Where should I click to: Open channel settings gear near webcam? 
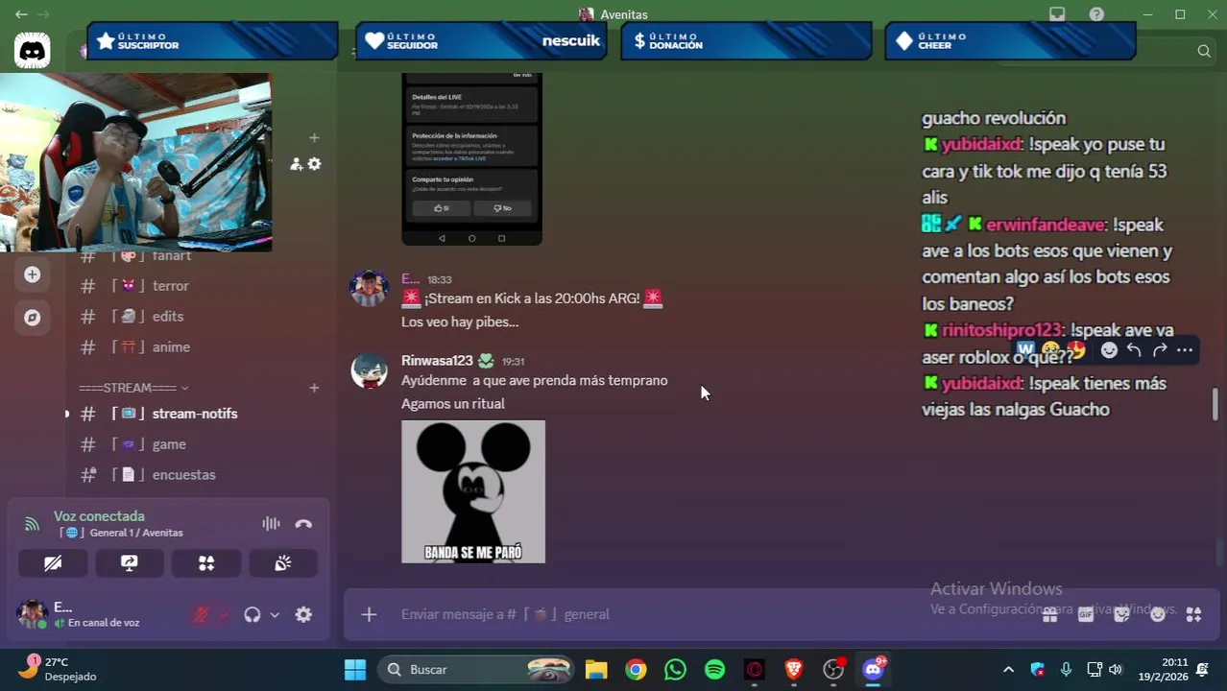315,164
